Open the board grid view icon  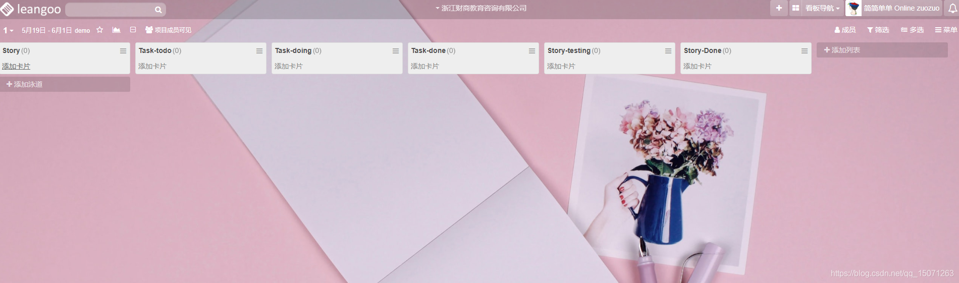[795, 8]
